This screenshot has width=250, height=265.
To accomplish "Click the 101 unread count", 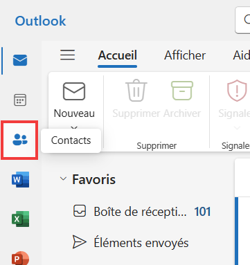I will click(202, 212).
